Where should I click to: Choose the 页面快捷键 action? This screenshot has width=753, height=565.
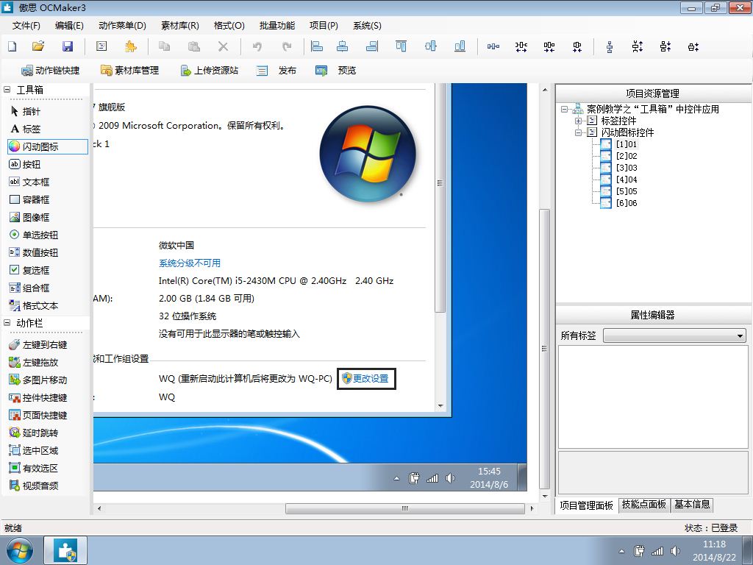tap(38, 415)
